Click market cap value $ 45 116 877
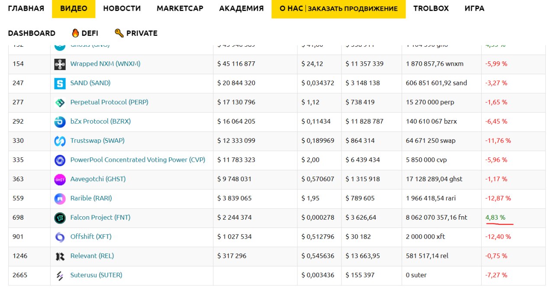 click(x=236, y=64)
